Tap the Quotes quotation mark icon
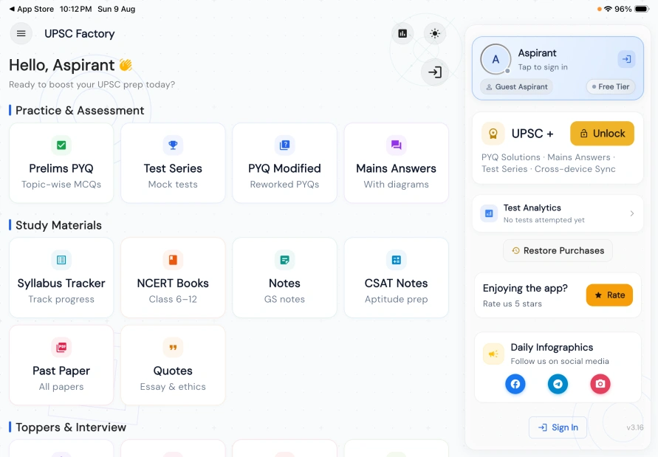Screen dimensions: 658x457 pos(173,348)
